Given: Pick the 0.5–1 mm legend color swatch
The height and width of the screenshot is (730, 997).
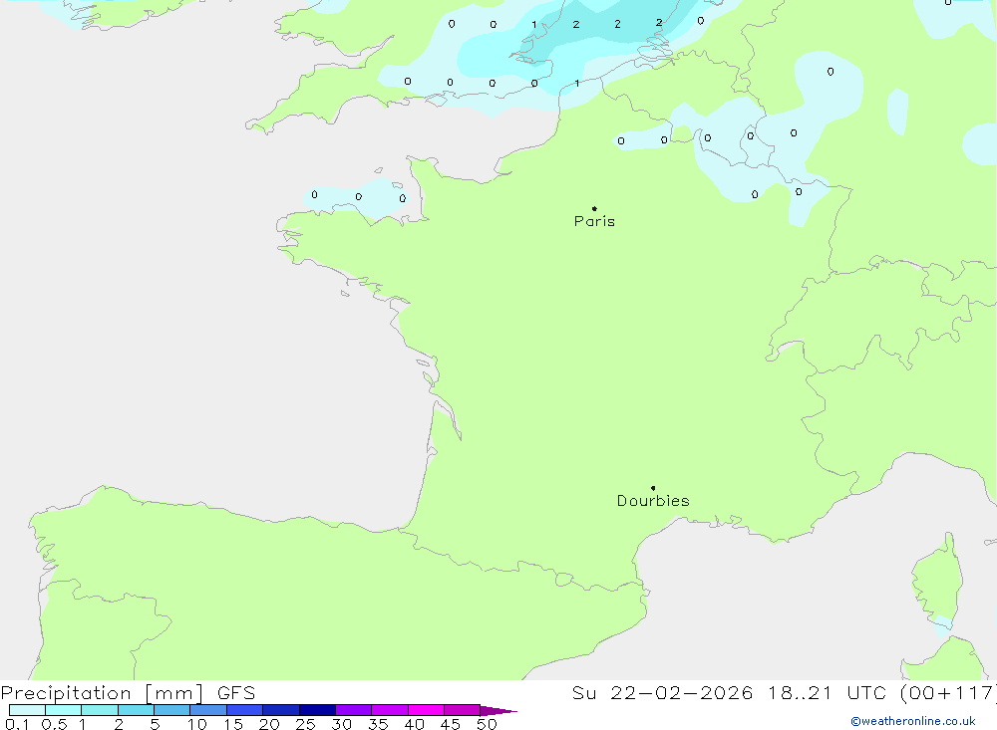Looking at the screenshot, I should click(64, 710).
